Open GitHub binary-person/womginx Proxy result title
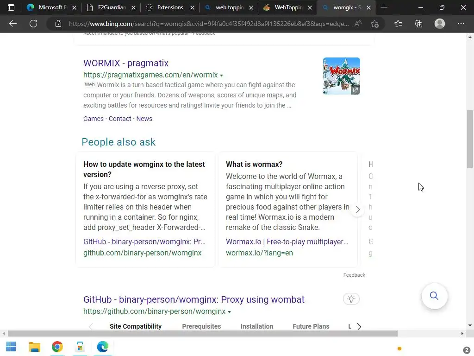 point(194,299)
